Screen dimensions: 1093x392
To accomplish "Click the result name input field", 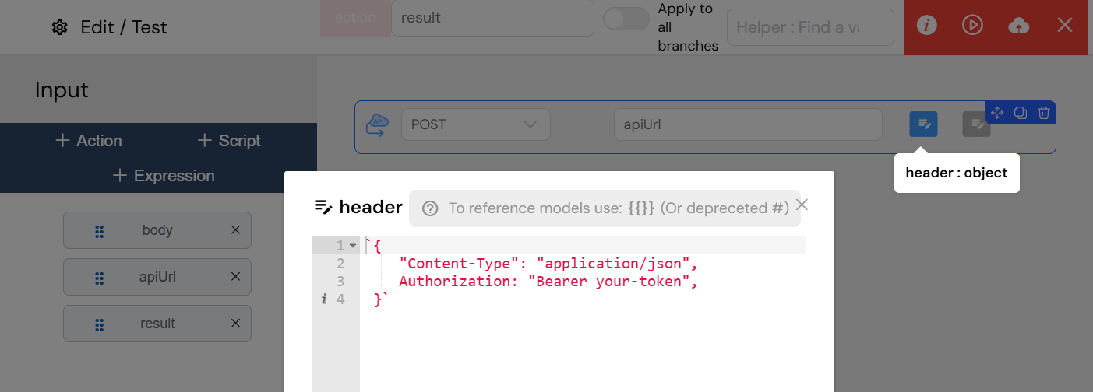I will point(493,18).
